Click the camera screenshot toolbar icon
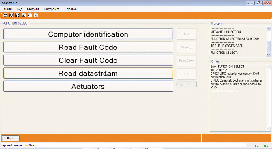 pyautogui.click(x=30, y=15)
